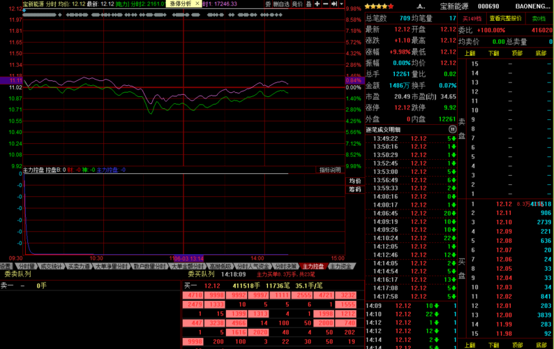
Task: Click bottom 底部 jump button
Action: [x=541, y=345]
